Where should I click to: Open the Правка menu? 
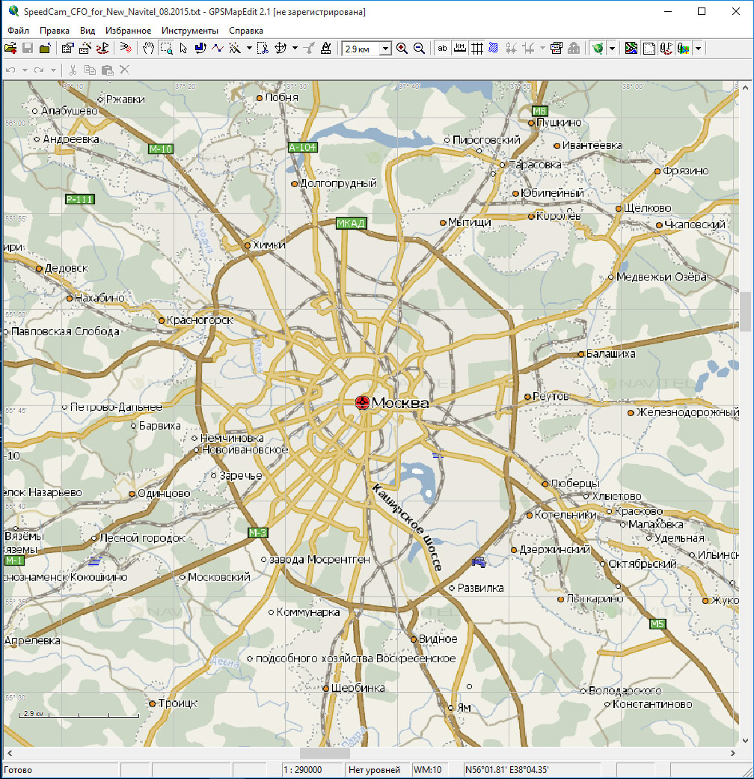tap(55, 30)
